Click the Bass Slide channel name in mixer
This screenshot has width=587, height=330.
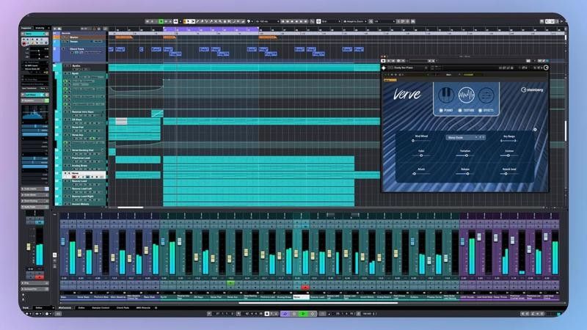coord(151,297)
